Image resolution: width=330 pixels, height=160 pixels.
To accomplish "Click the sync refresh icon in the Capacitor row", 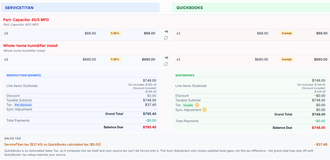I will click(x=166, y=38).
